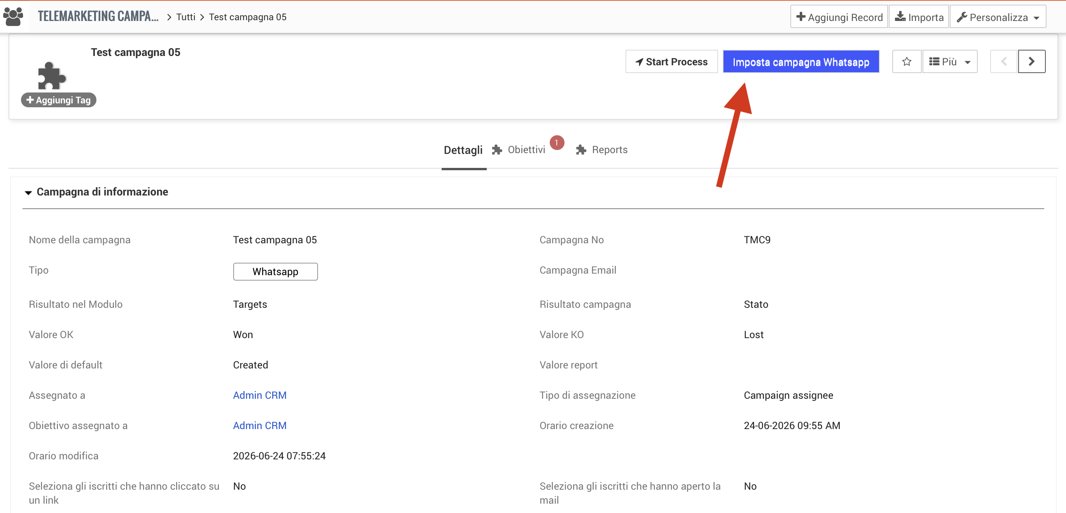Screen dimensions: 1066x513
Task: Click Imposta campagna Whatsapp button
Action: (801, 62)
